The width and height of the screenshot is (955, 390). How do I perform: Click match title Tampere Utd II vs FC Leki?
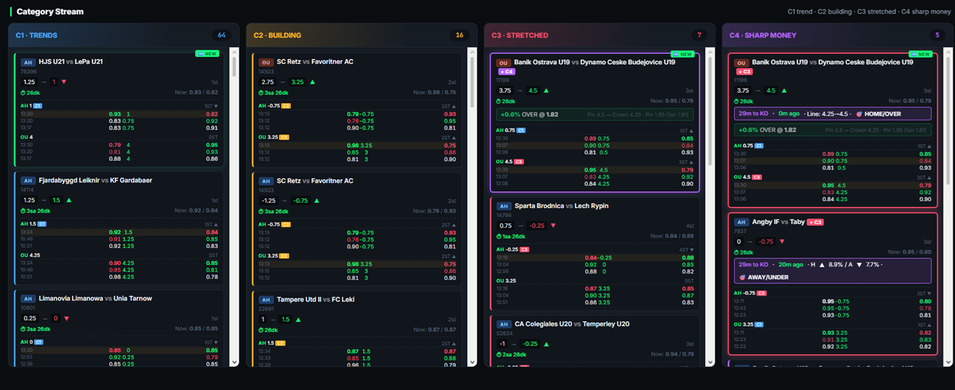coord(315,299)
